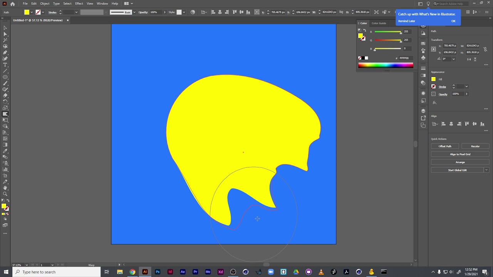Screen dimensions: 493x277
Task: Click the Recolor button
Action: point(475,146)
